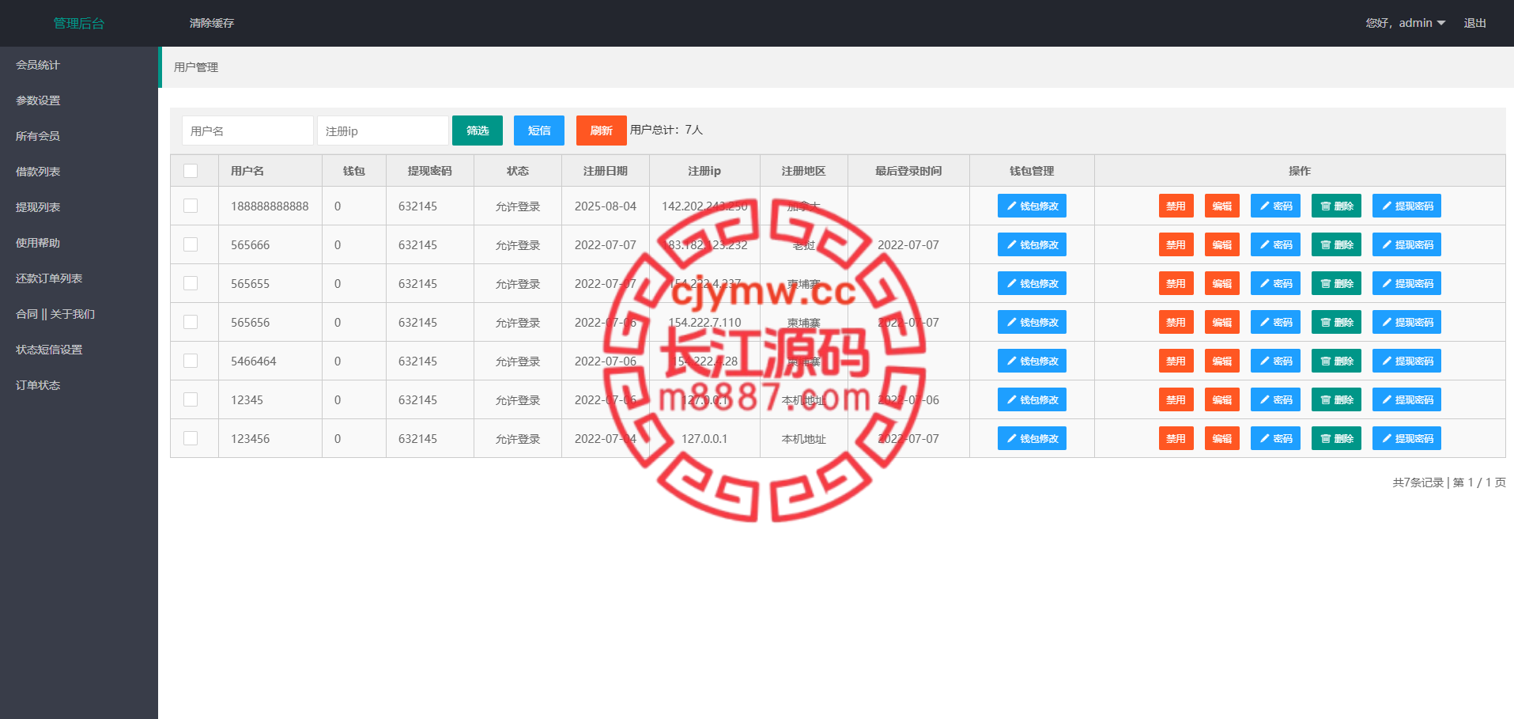Edit withdrawal password for user 565666

(x=1406, y=244)
